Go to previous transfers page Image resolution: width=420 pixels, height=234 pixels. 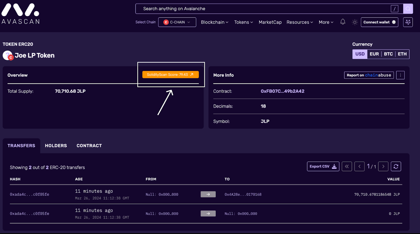(359, 166)
